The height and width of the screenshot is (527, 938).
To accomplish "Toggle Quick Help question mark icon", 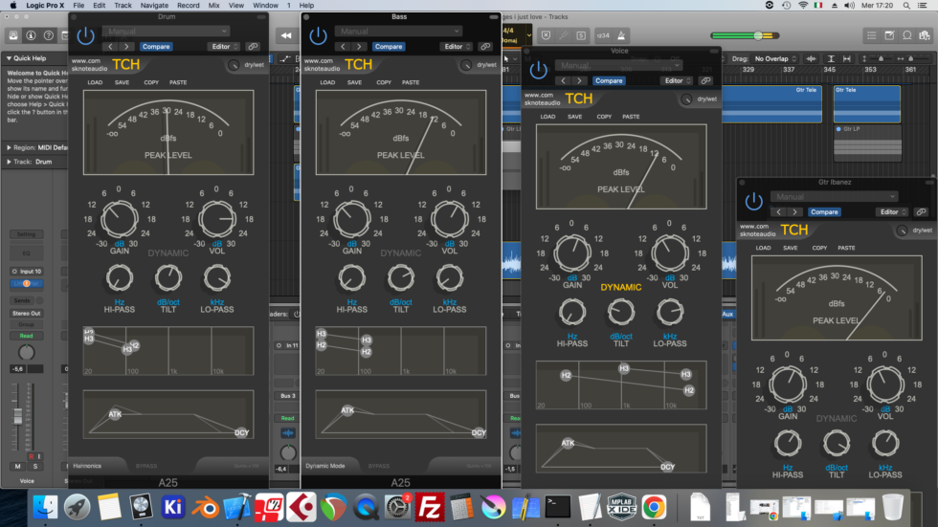I will tap(49, 35).
